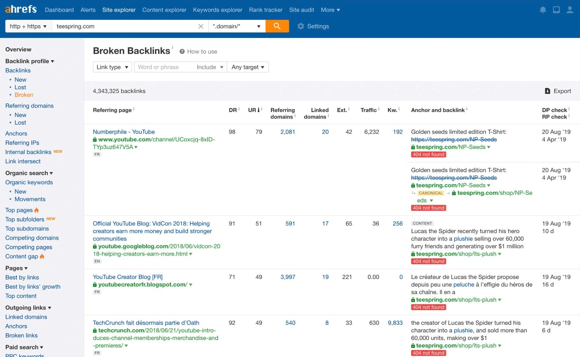The width and height of the screenshot is (580, 357).
Task: Switch to Content explorer
Action: [164, 10]
